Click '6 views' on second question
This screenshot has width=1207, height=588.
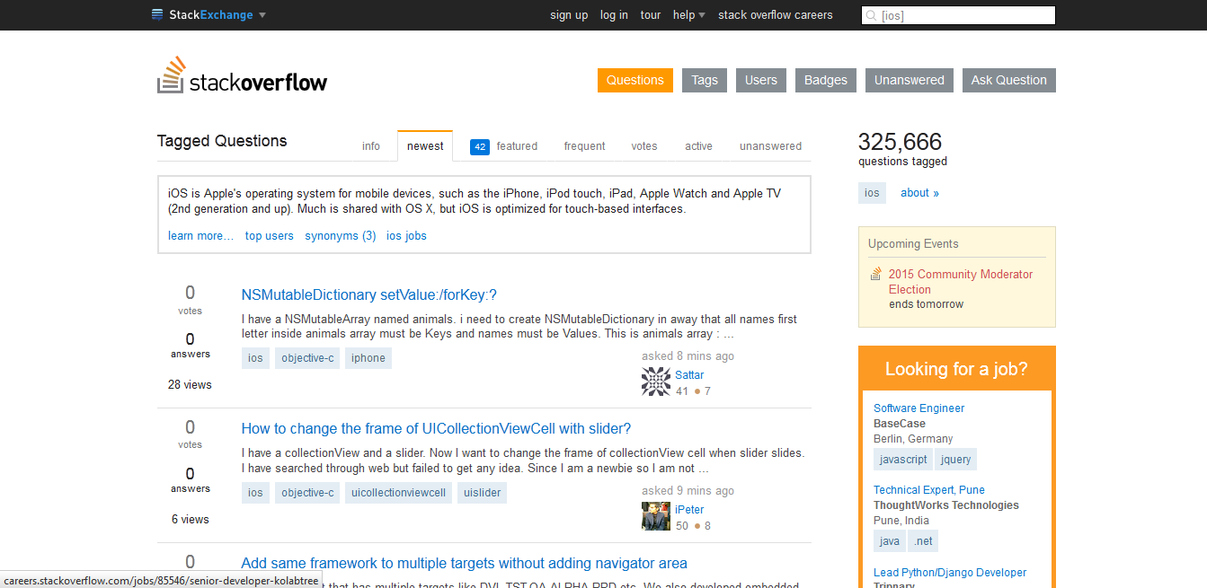click(x=190, y=519)
